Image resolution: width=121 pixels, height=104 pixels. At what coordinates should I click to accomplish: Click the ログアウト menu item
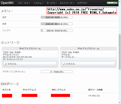[x=82, y=3]
